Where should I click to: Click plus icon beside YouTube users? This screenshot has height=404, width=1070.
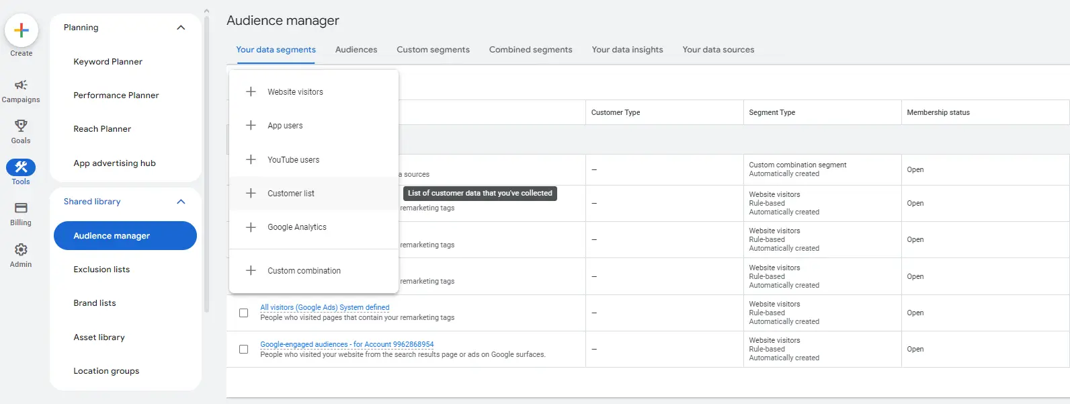(x=251, y=159)
